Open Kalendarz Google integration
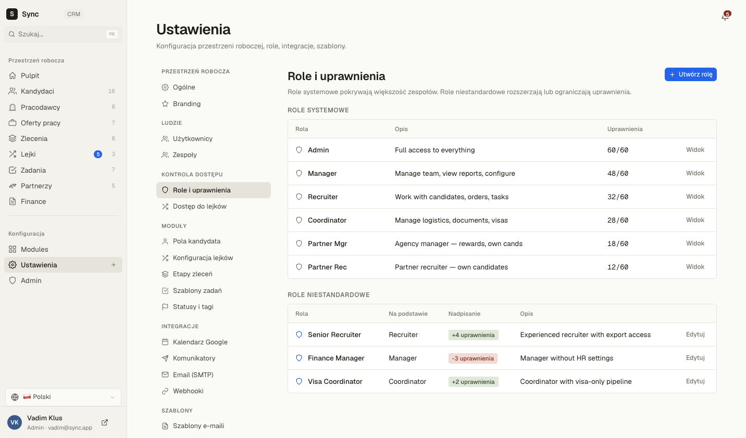The width and height of the screenshot is (746, 438). point(214,342)
